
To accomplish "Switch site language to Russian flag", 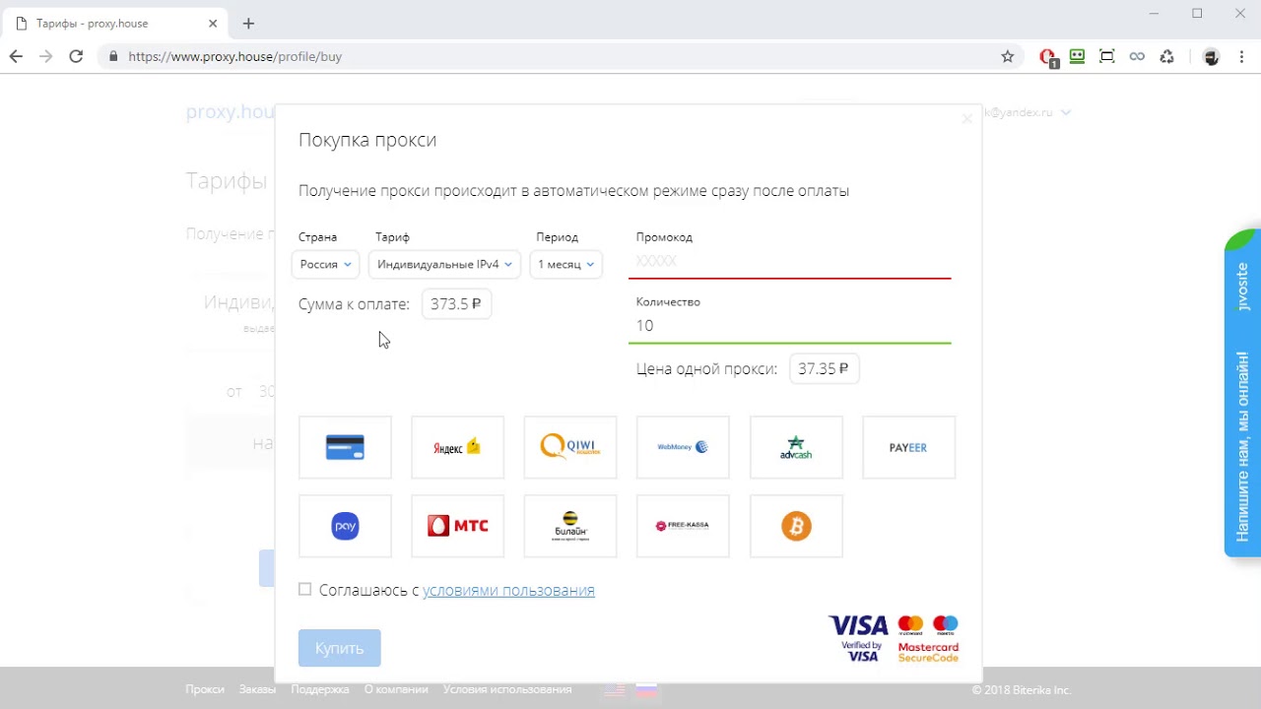I will click(646, 690).
